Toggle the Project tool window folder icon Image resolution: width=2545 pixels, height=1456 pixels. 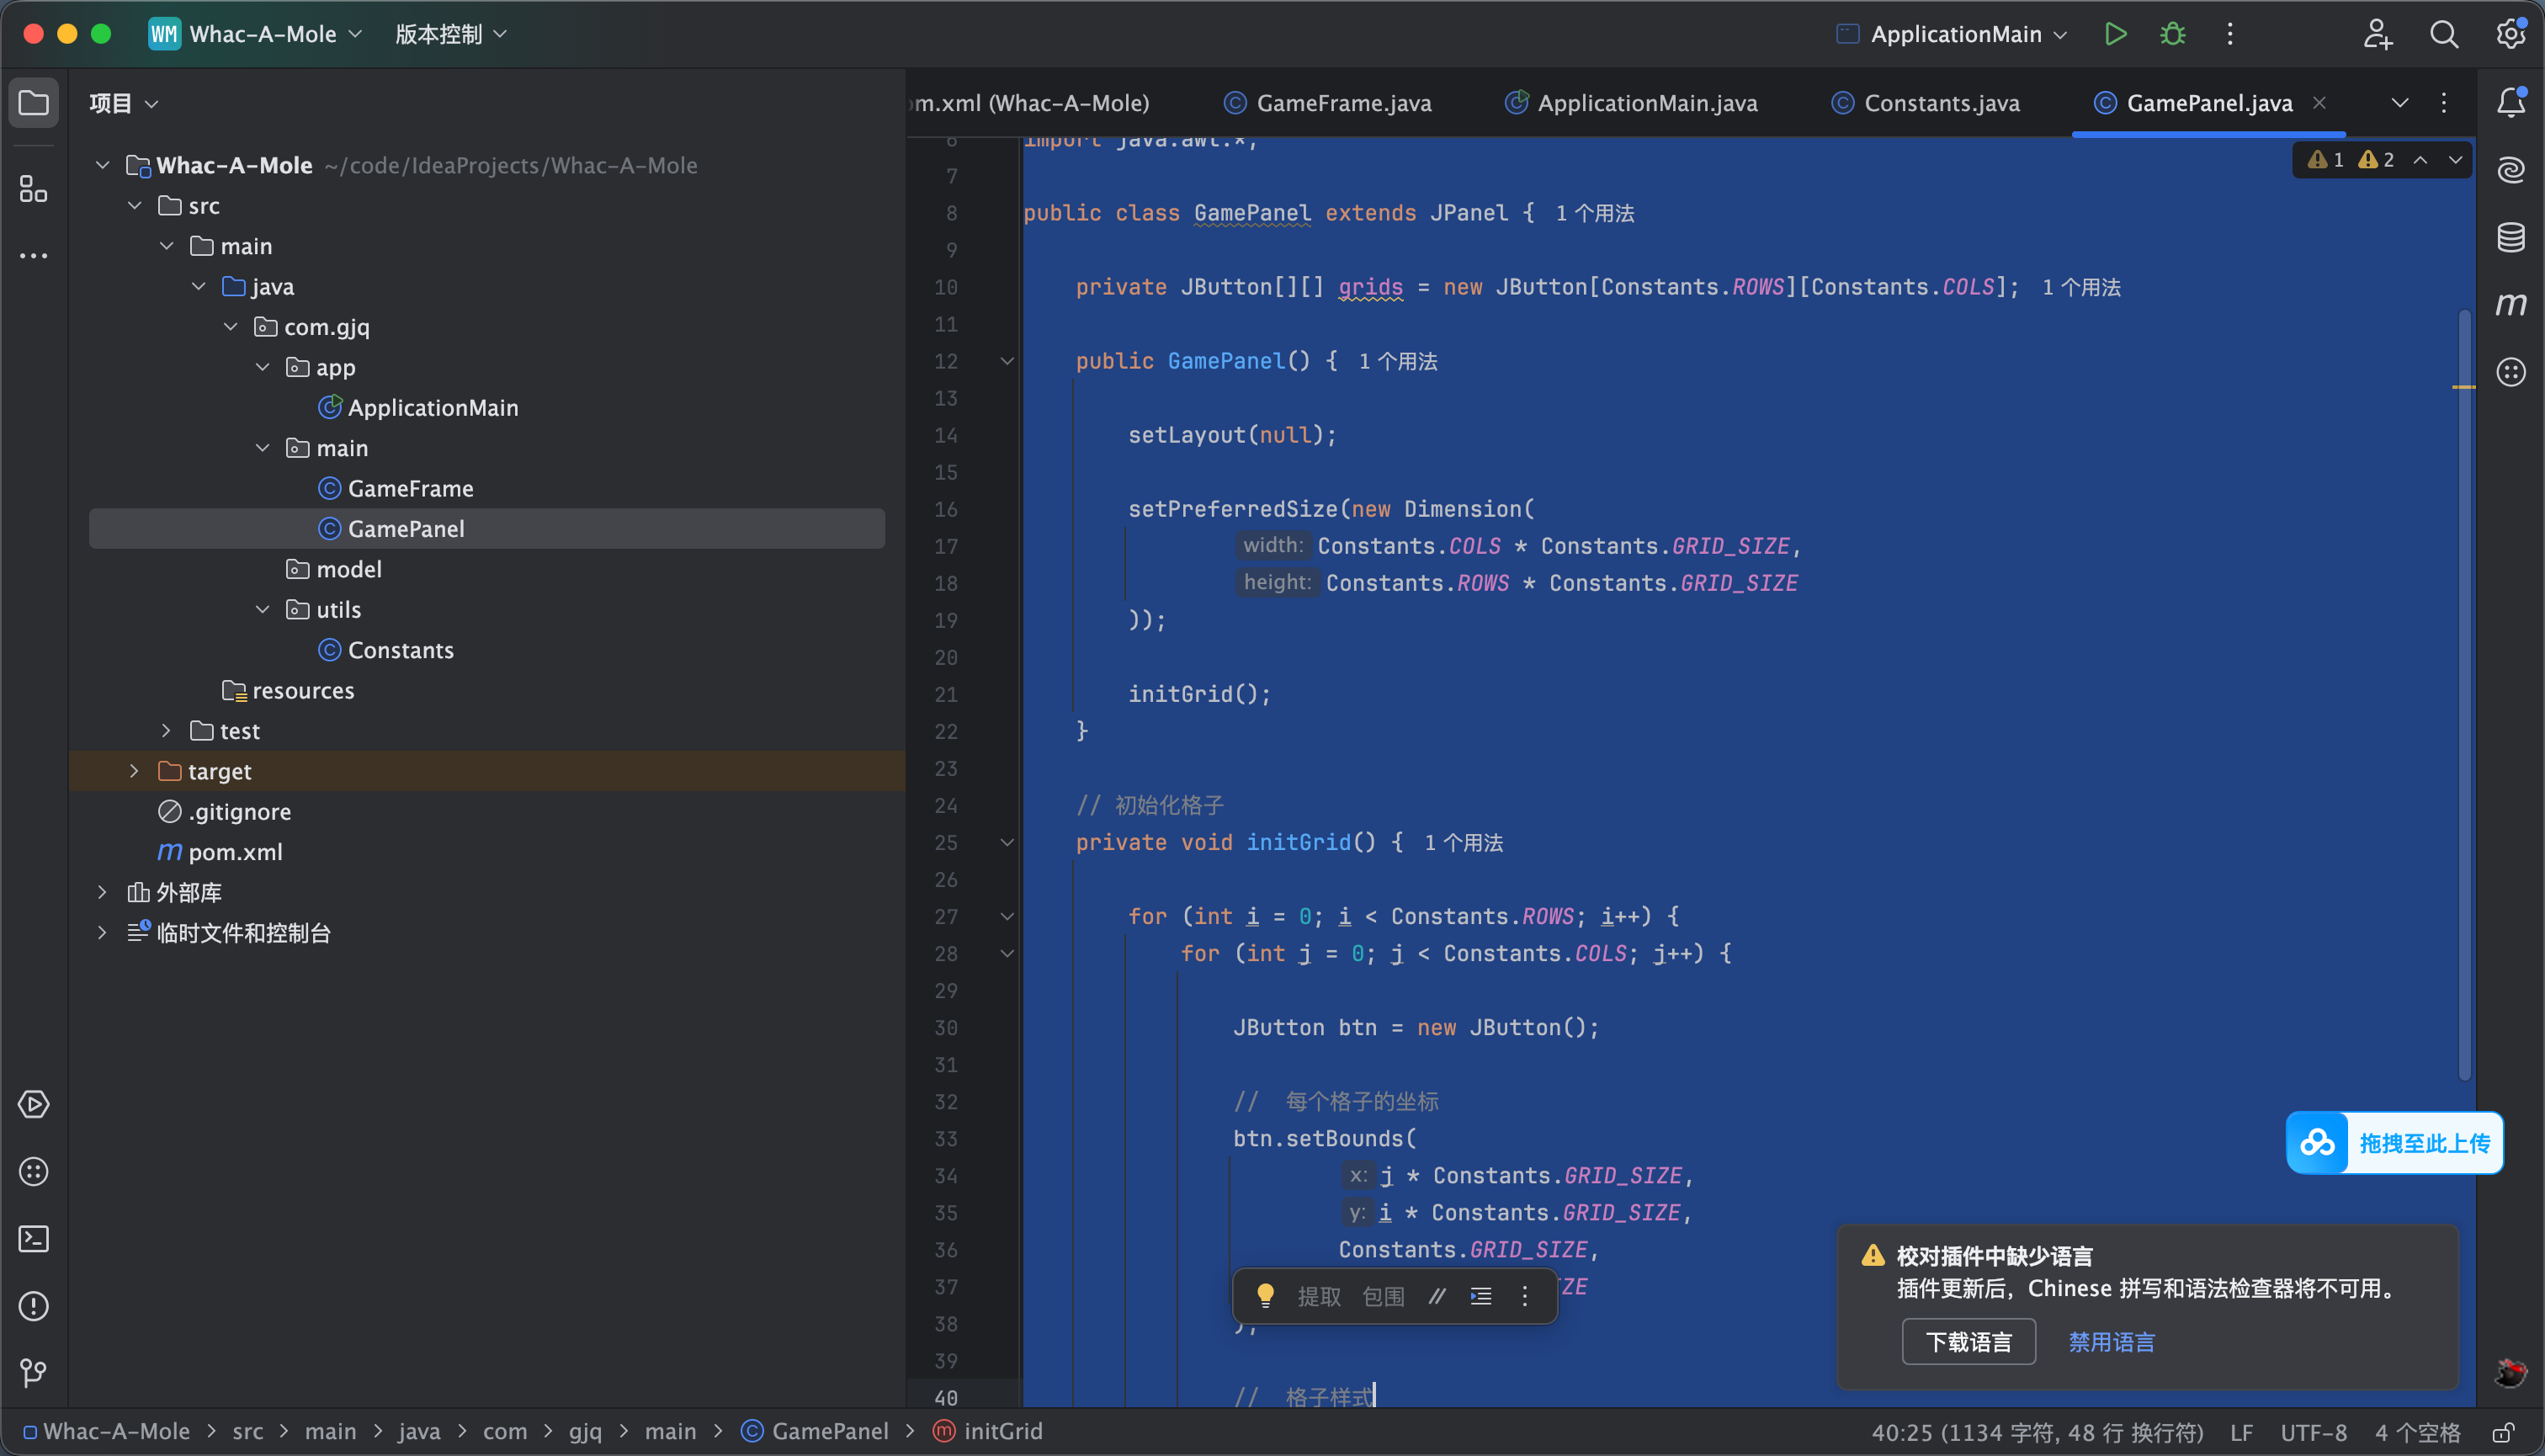[34, 103]
